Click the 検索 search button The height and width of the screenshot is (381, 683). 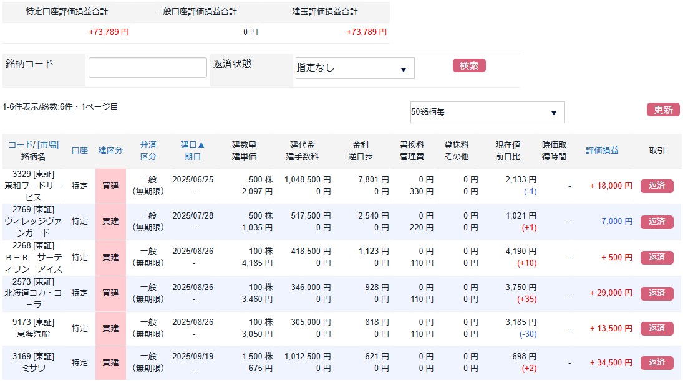pyautogui.click(x=468, y=65)
